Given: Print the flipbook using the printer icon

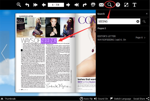Looking at the screenshot, I should coord(93,5).
